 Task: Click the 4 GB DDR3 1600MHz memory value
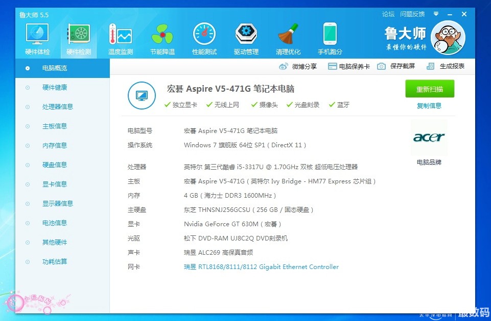(x=230, y=196)
